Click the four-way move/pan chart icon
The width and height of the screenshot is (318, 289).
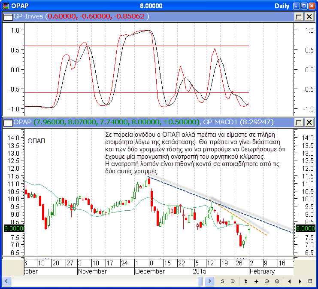tap(256, 281)
